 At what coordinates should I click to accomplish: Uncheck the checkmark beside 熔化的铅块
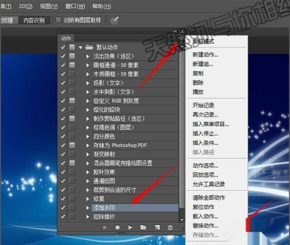63,109
